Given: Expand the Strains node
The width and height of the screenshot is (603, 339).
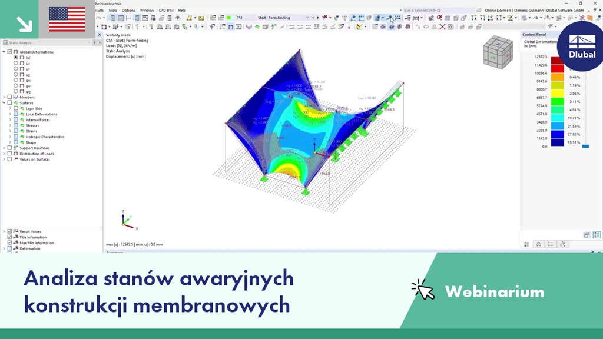Looking at the screenshot, I should (11, 131).
